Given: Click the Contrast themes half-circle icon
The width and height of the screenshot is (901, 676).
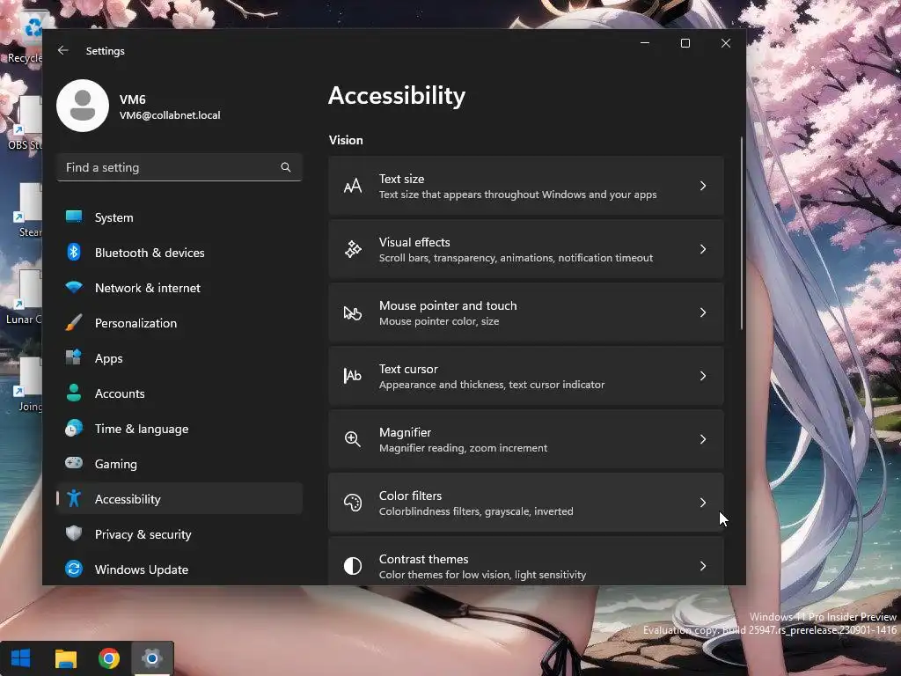Looking at the screenshot, I should coord(353,566).
